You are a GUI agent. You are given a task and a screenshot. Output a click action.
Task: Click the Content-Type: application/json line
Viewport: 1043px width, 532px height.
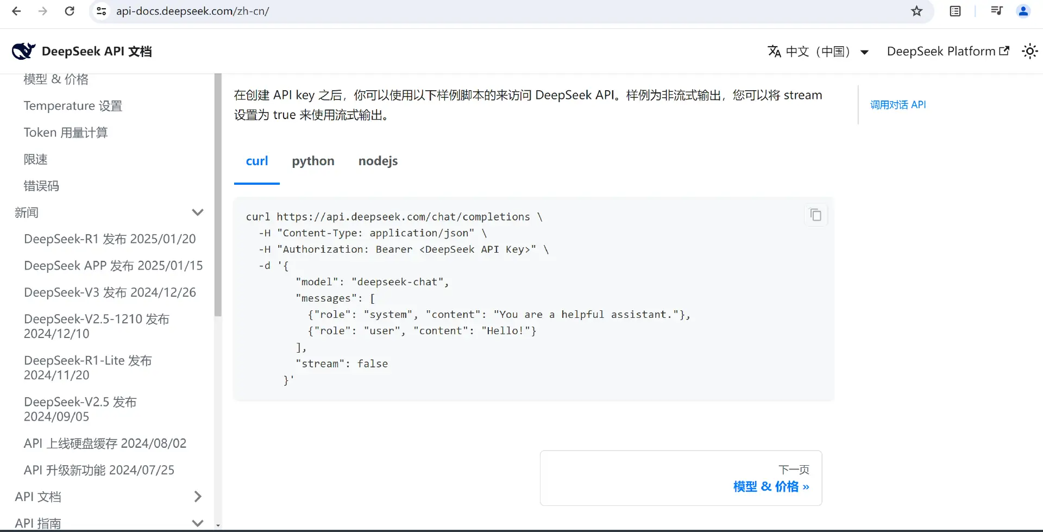pyautogui.click(x=373, y=233)
